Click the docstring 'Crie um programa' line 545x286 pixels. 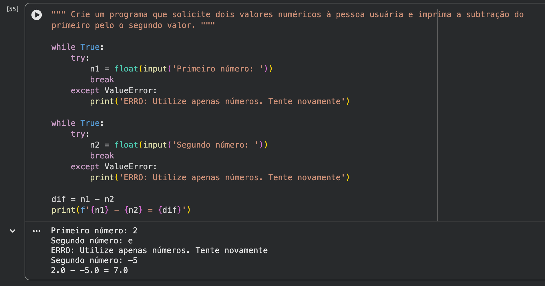[287, 15]
